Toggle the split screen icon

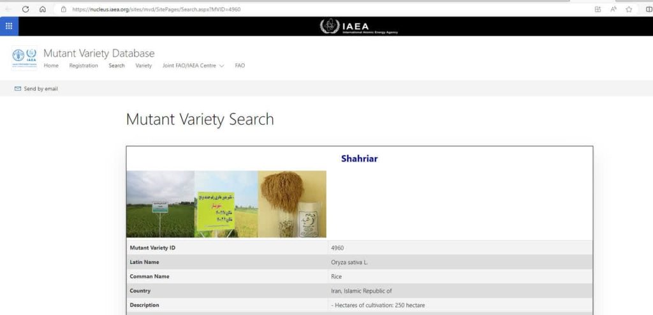click(649, 9)
